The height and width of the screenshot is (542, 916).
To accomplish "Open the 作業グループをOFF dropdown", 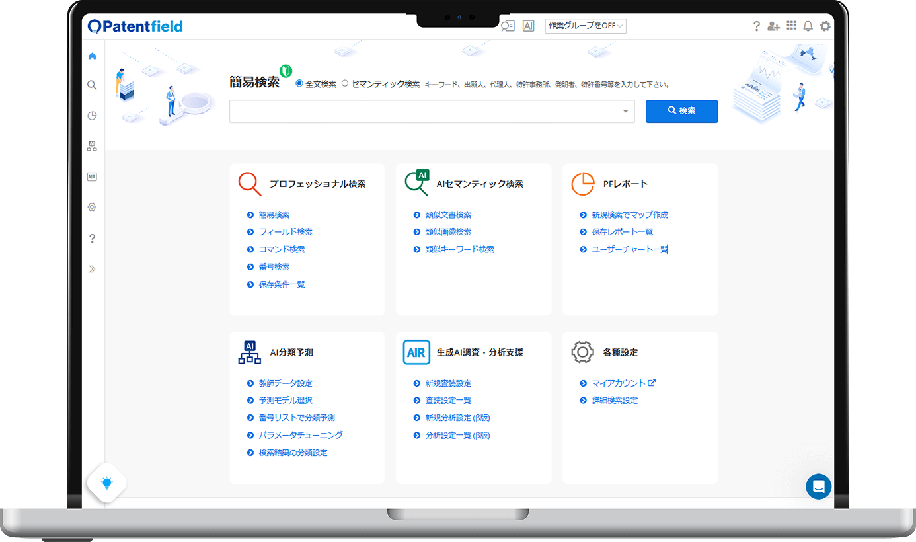I will click(585, 26).
